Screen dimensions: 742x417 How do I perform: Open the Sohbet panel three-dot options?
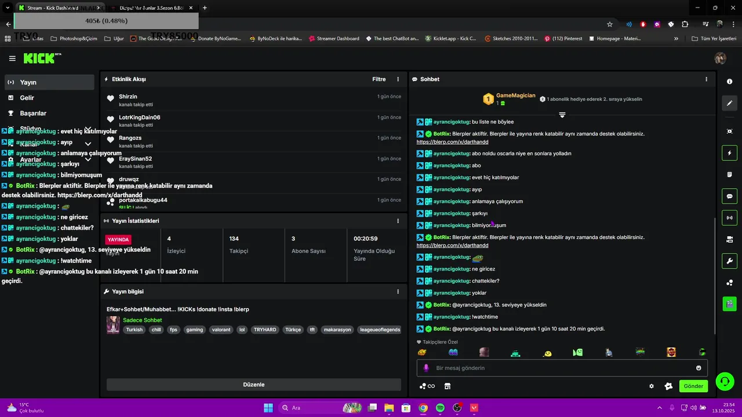706,79
